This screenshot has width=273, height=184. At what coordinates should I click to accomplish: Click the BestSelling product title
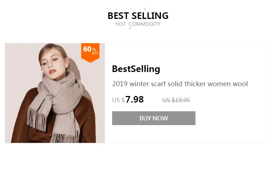click(x=136, y=69)
